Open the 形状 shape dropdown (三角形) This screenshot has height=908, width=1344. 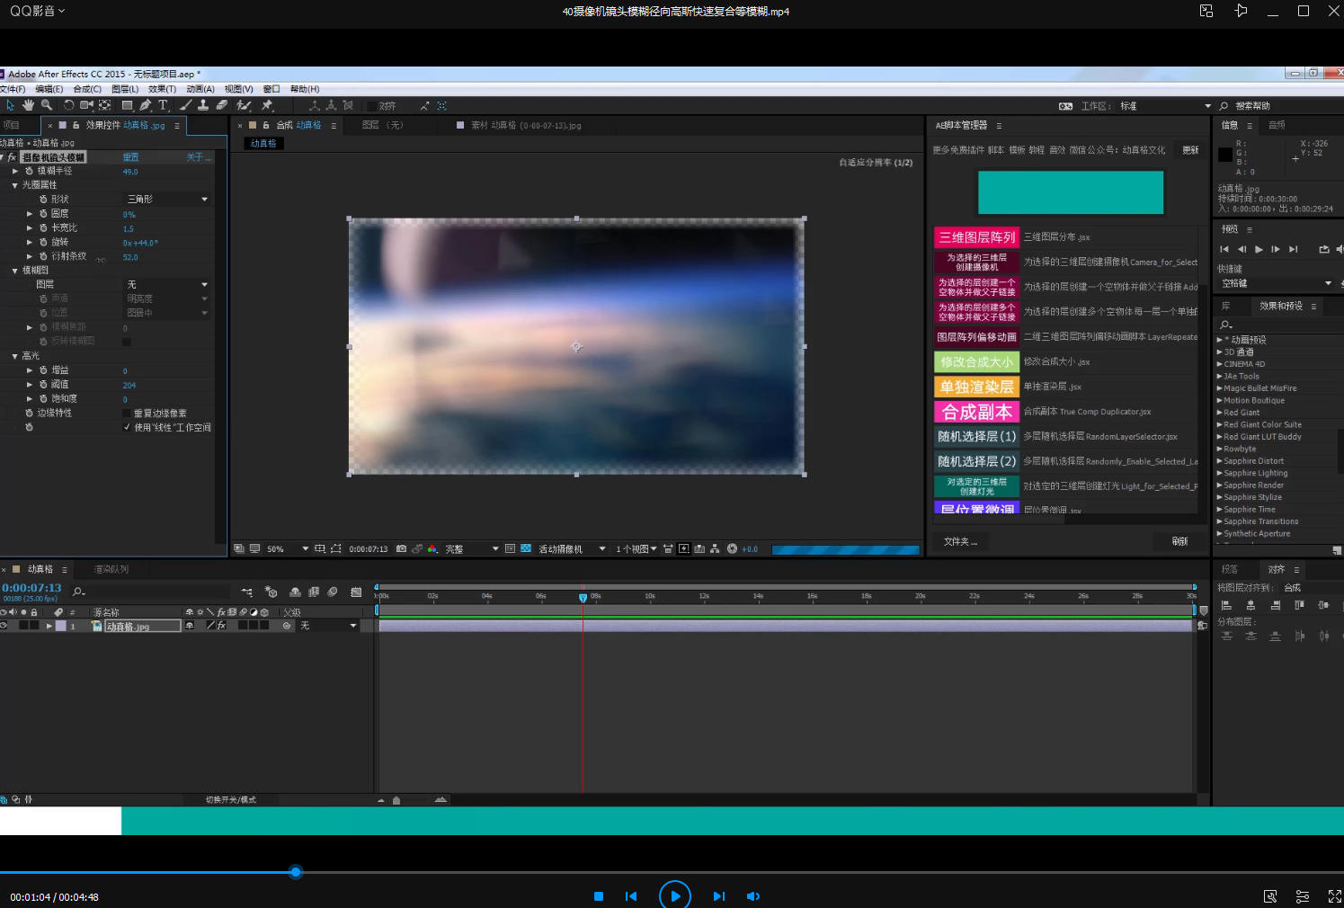click(167, 200)
